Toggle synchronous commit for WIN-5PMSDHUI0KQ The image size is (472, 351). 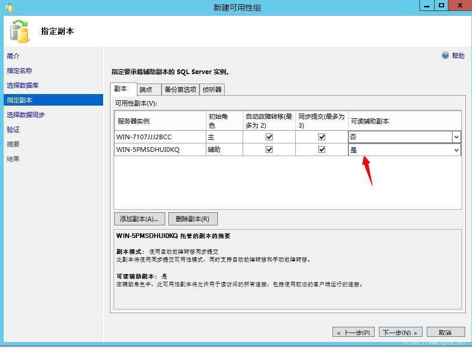click(322, 150)
